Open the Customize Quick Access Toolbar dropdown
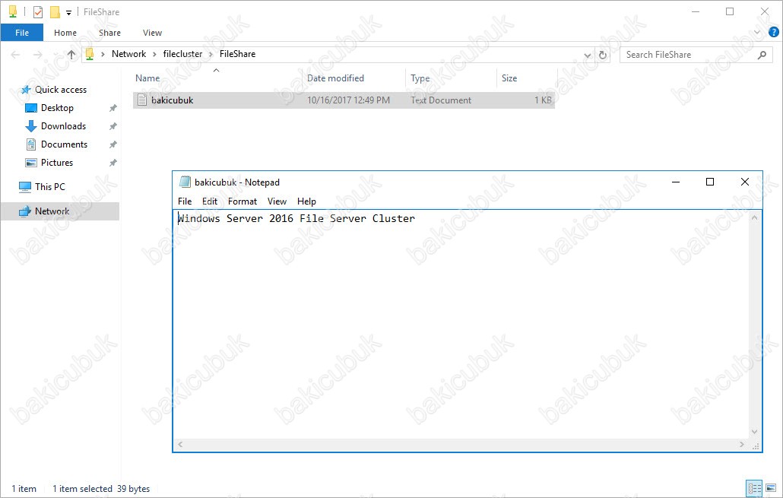This screenshot has width=783, height=498. (69, 12)
